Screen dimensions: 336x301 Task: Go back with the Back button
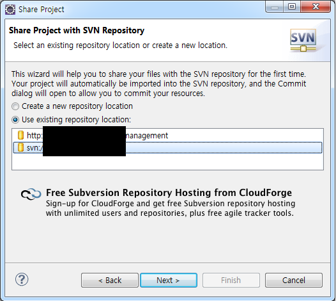tap(110, 280)
